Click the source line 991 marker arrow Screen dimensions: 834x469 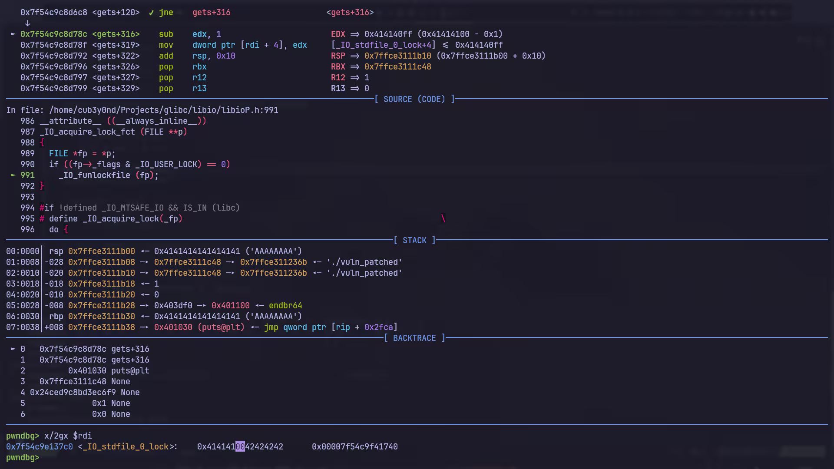point(13,175)
